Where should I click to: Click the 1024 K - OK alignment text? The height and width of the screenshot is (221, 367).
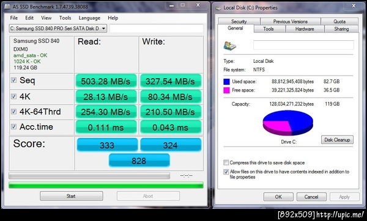[27, 62]
